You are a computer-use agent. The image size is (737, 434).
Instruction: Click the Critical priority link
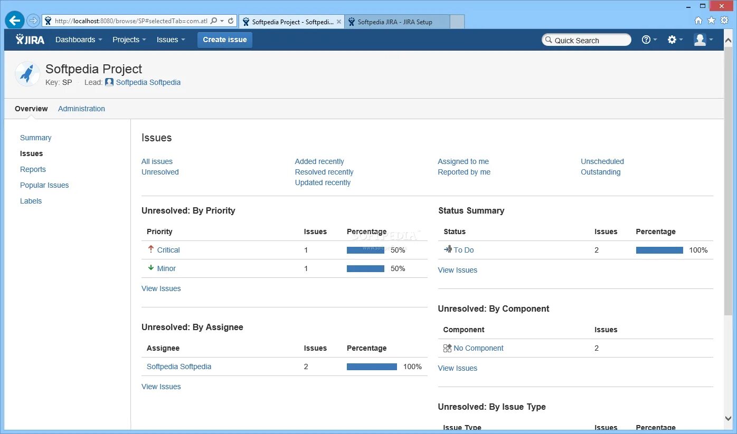(x=168, y=250)
